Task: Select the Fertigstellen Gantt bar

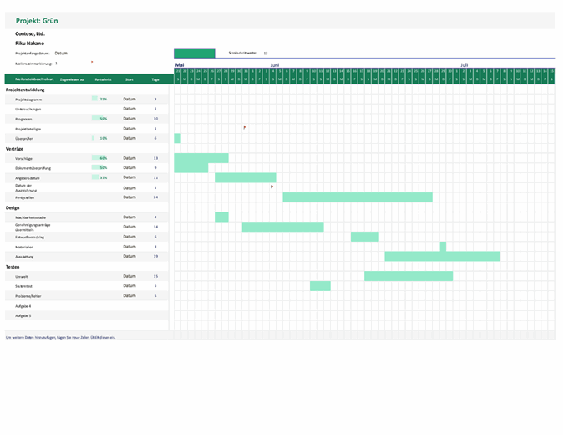Action: click(x=357, y=197)
